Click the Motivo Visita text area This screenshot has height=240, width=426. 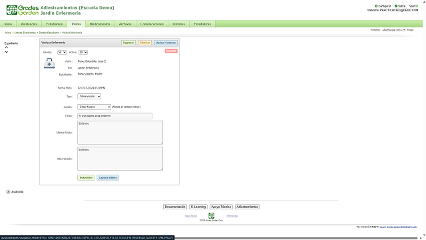(120, 133)
